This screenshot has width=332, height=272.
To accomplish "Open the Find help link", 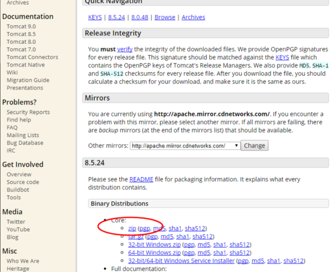I will click(19, 120).
